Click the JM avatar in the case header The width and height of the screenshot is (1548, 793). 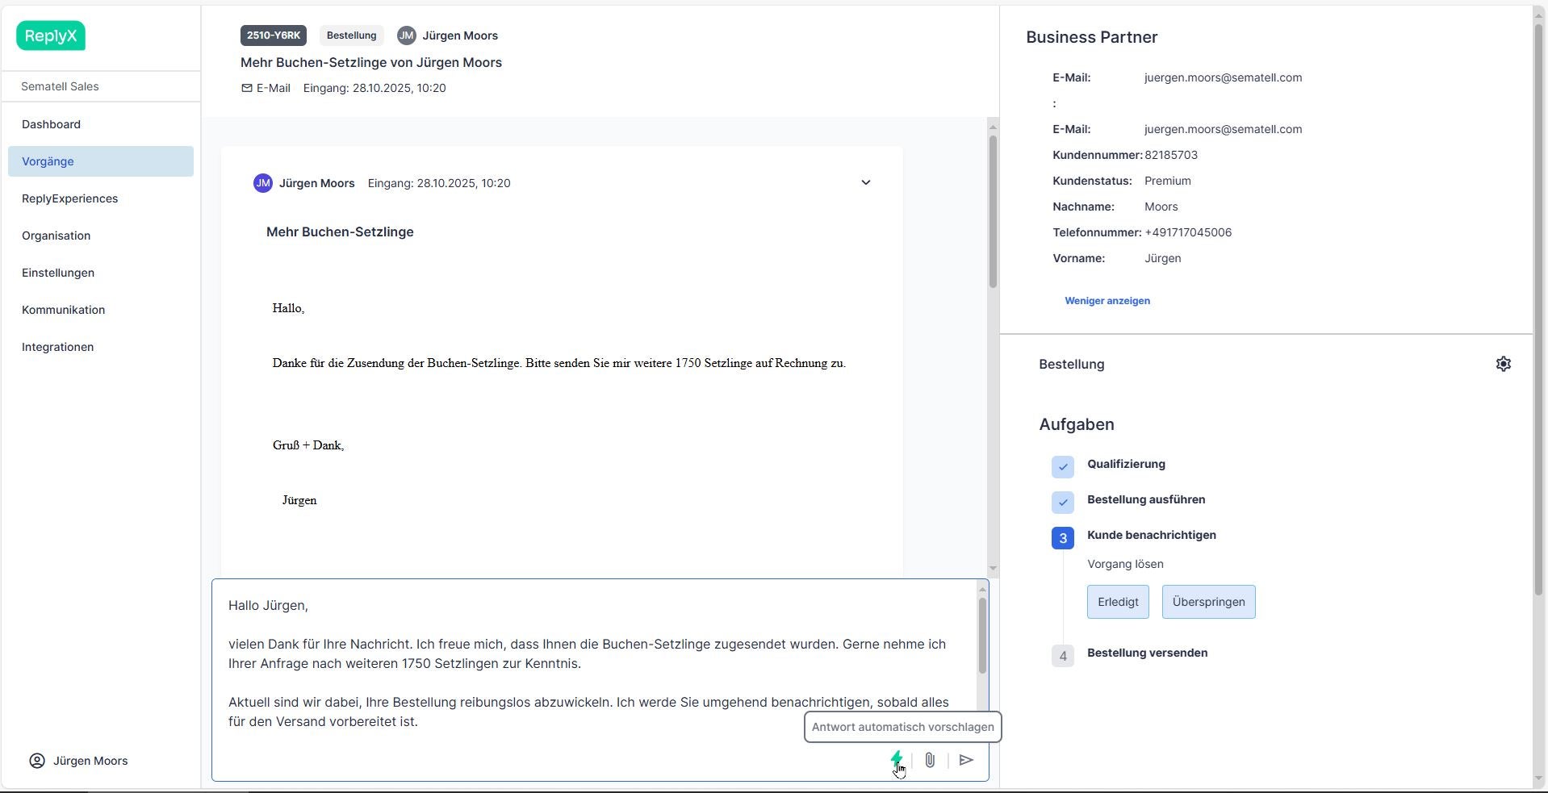pyautogui.click(x=406, y=35)
